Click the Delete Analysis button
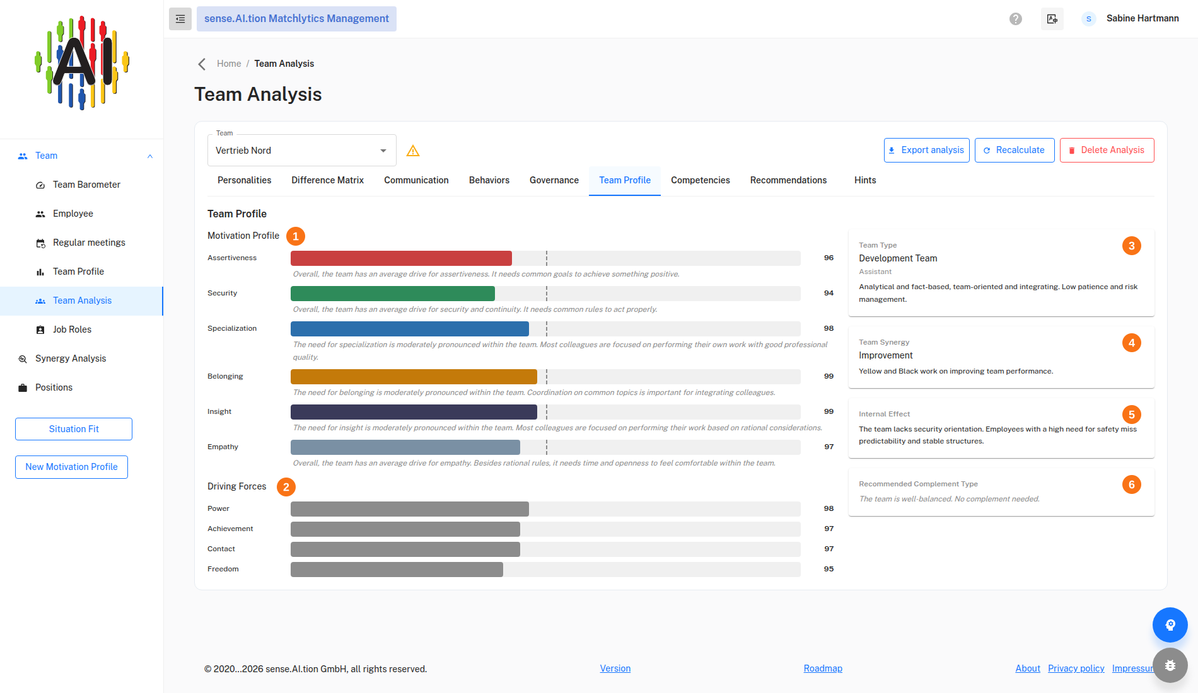Screen dimensions: 1198x693 (x=1107, y=150)
